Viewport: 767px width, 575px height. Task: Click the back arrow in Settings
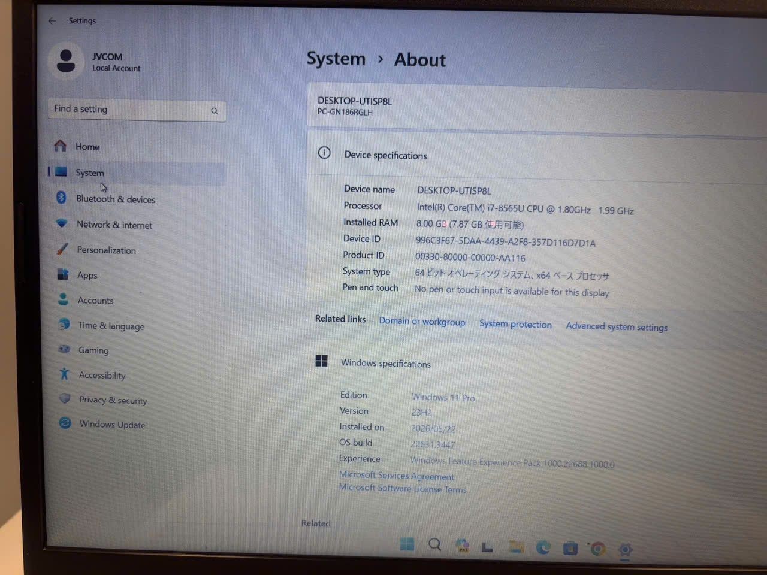[52, 20]
